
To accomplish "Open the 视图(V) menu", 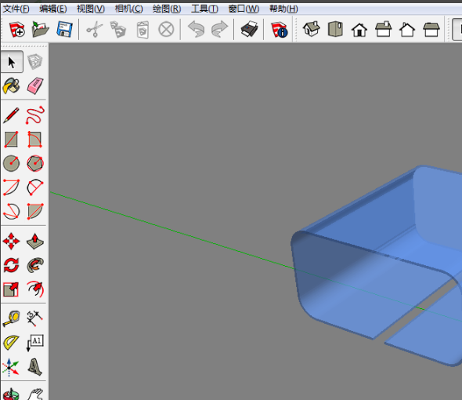I will (91, 9).
